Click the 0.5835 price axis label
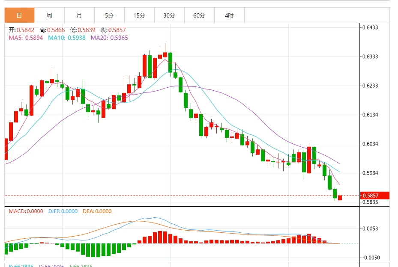The height and width of the screenshot is (267, 398). coord(370,202)
